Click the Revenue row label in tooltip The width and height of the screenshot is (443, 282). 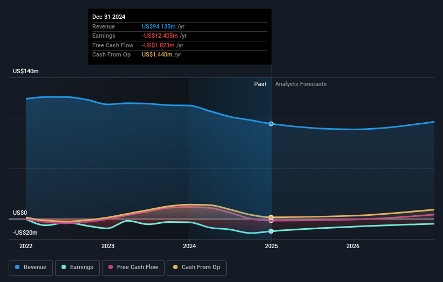pyautogui.click(x=104, y=26)
